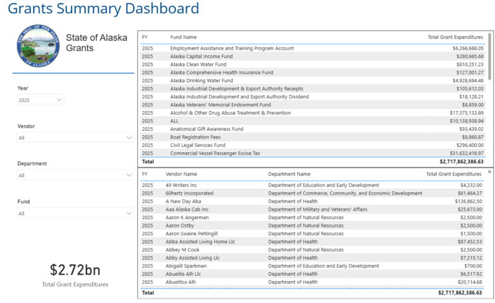
Task: Click the vendor table scrollbar handle
Action: 490,172
